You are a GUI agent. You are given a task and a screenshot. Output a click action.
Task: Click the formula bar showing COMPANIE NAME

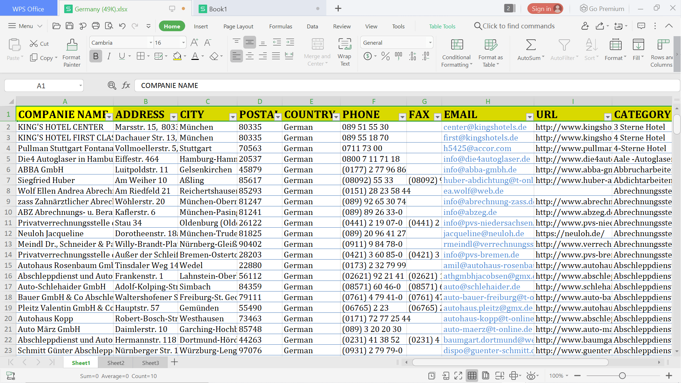407,85
